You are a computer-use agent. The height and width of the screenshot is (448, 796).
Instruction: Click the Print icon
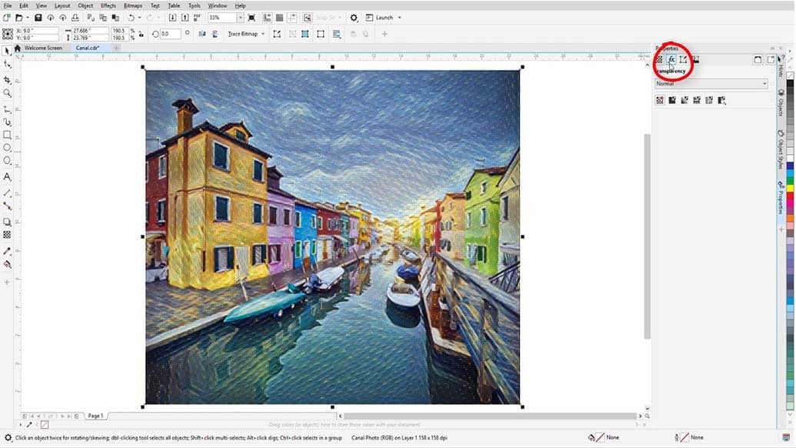75,18
